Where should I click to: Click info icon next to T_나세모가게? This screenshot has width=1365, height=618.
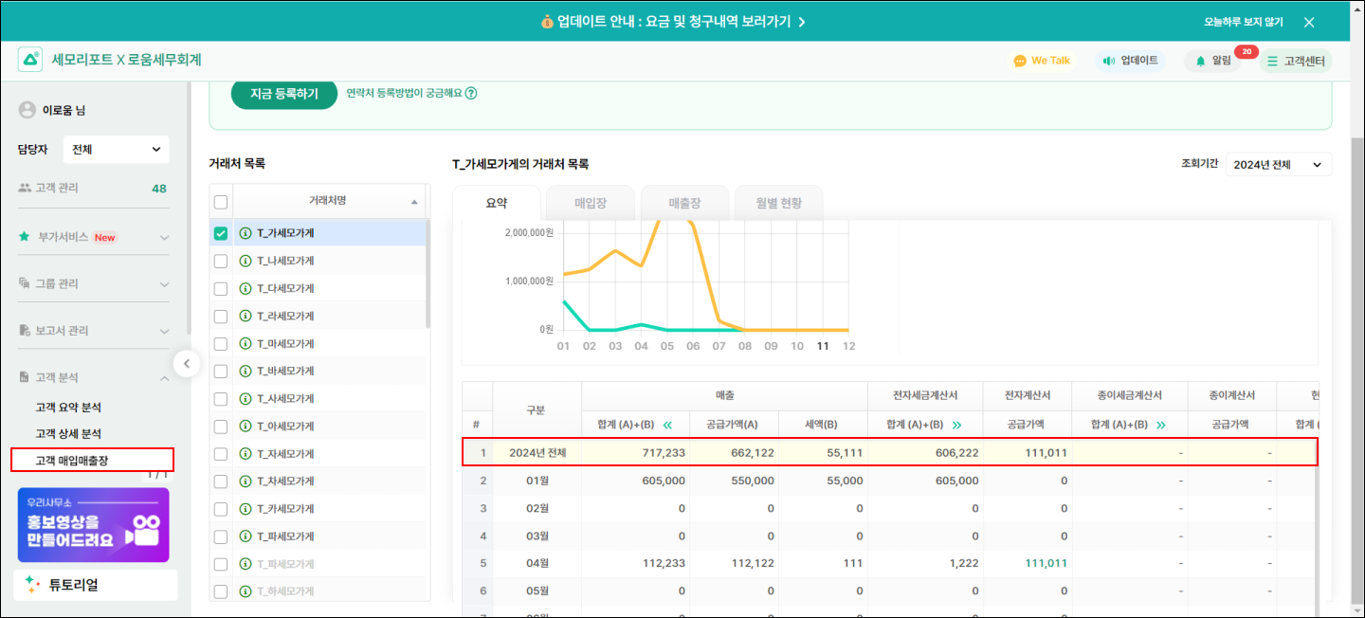[246, 261]
